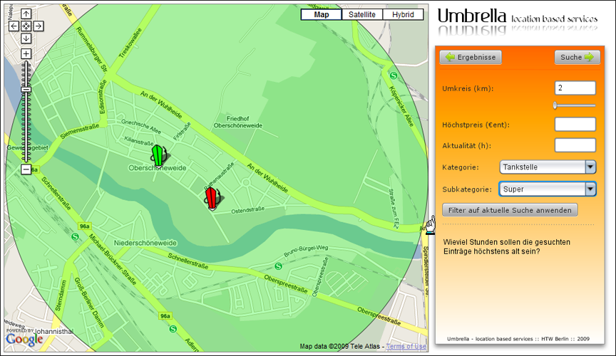Click the map zoom level slider handle
The width and height of the screenshot is (616, 356).
[x=26, y=90]
